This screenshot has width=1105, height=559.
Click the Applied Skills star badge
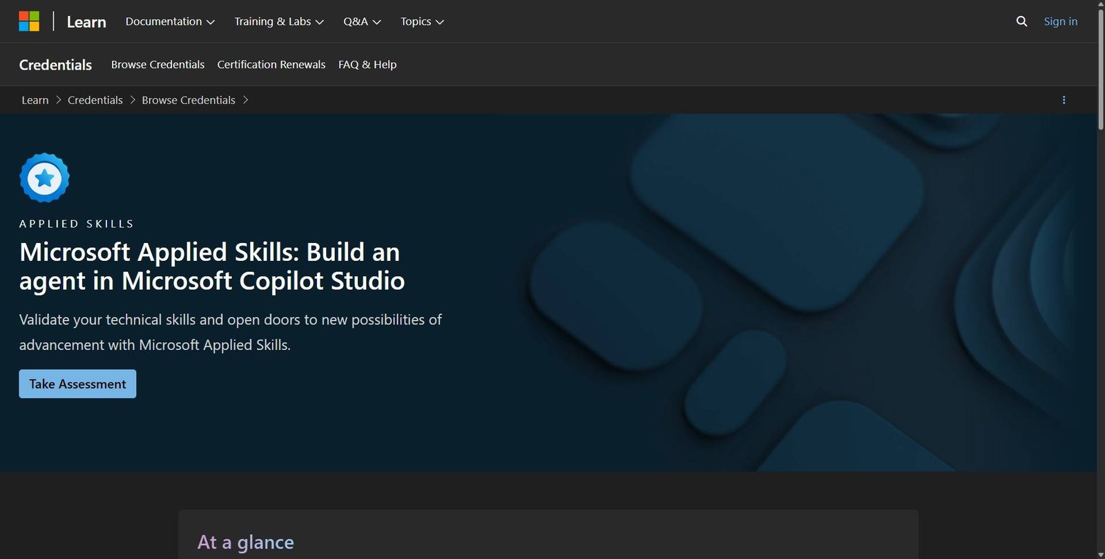click(x=45, y=178)
